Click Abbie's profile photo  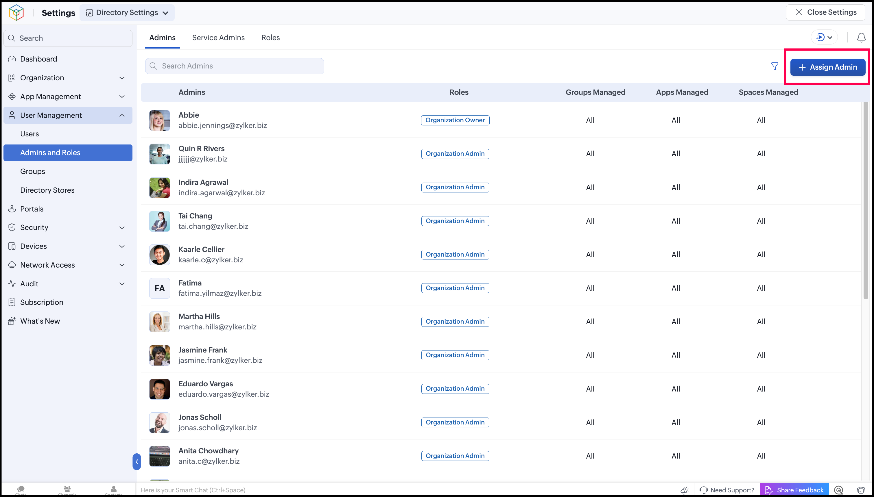[159, 120]
